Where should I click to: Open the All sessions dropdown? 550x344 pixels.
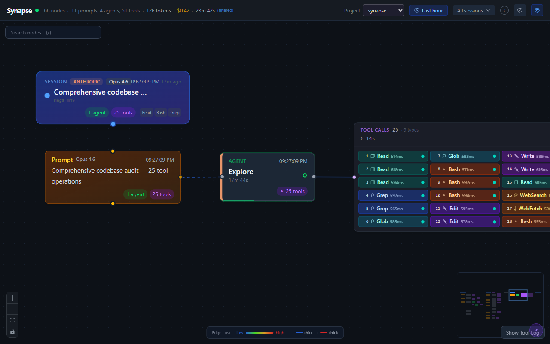(474, 10)
